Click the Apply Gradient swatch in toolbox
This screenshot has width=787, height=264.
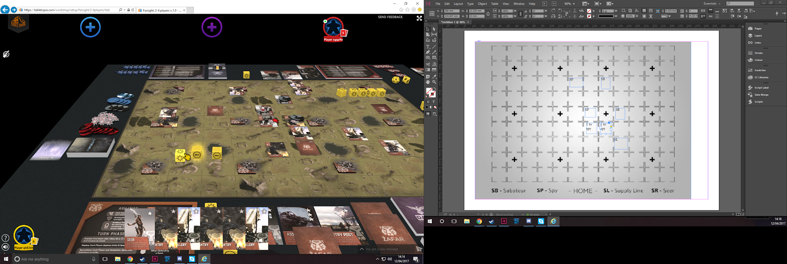[x=430, y=107]
